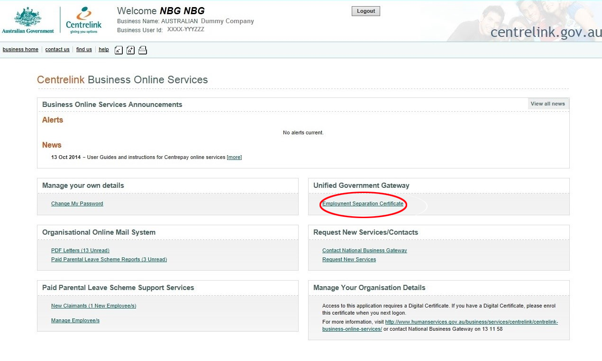Image resolution: width=602 pixels, height=361 pixels.
Task: View Paid Parental Leave Scheme Reports
Action: click(x=109, y=259)
